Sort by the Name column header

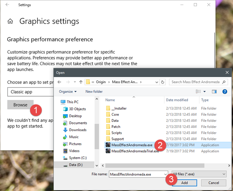[x=110, y=100]
